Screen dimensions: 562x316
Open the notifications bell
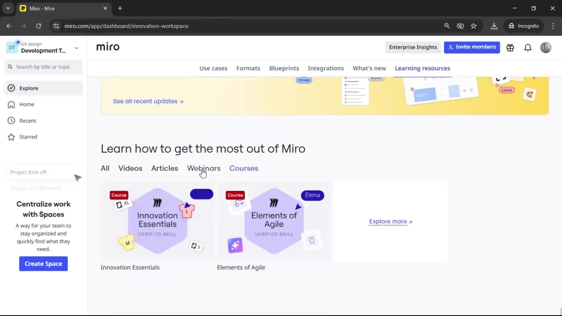(528, 47)
